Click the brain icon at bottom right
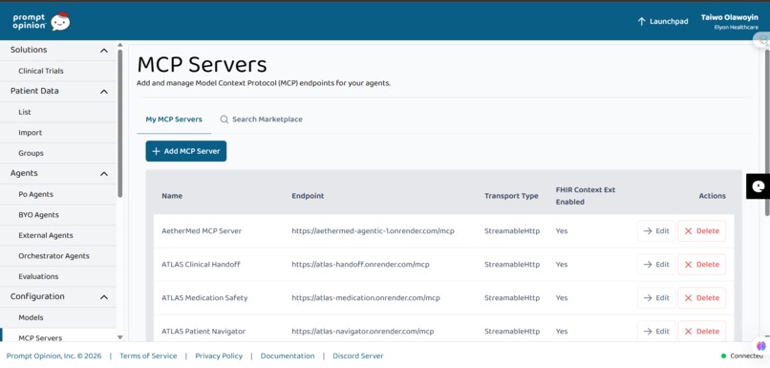770x368 pixels. point(761,346)
